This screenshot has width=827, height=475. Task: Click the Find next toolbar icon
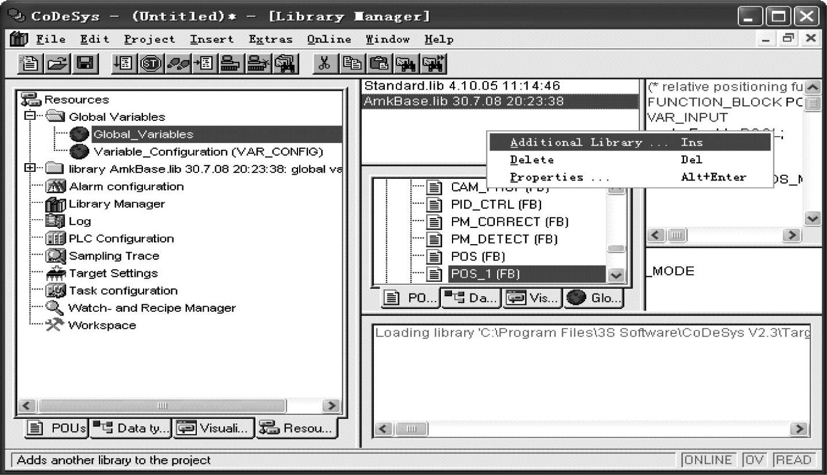[434, 62]
